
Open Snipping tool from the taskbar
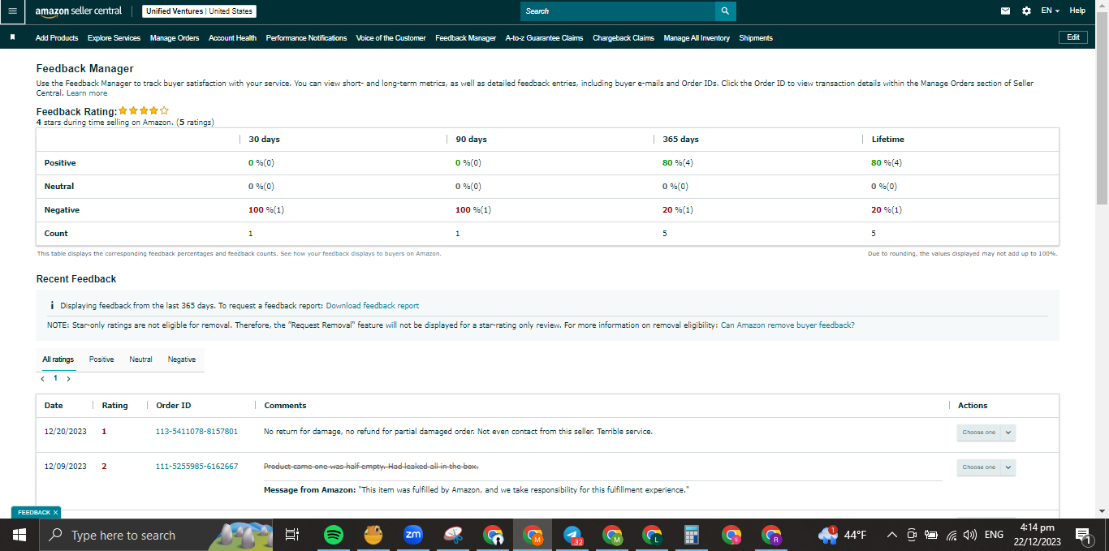click(x=453, y=535)
